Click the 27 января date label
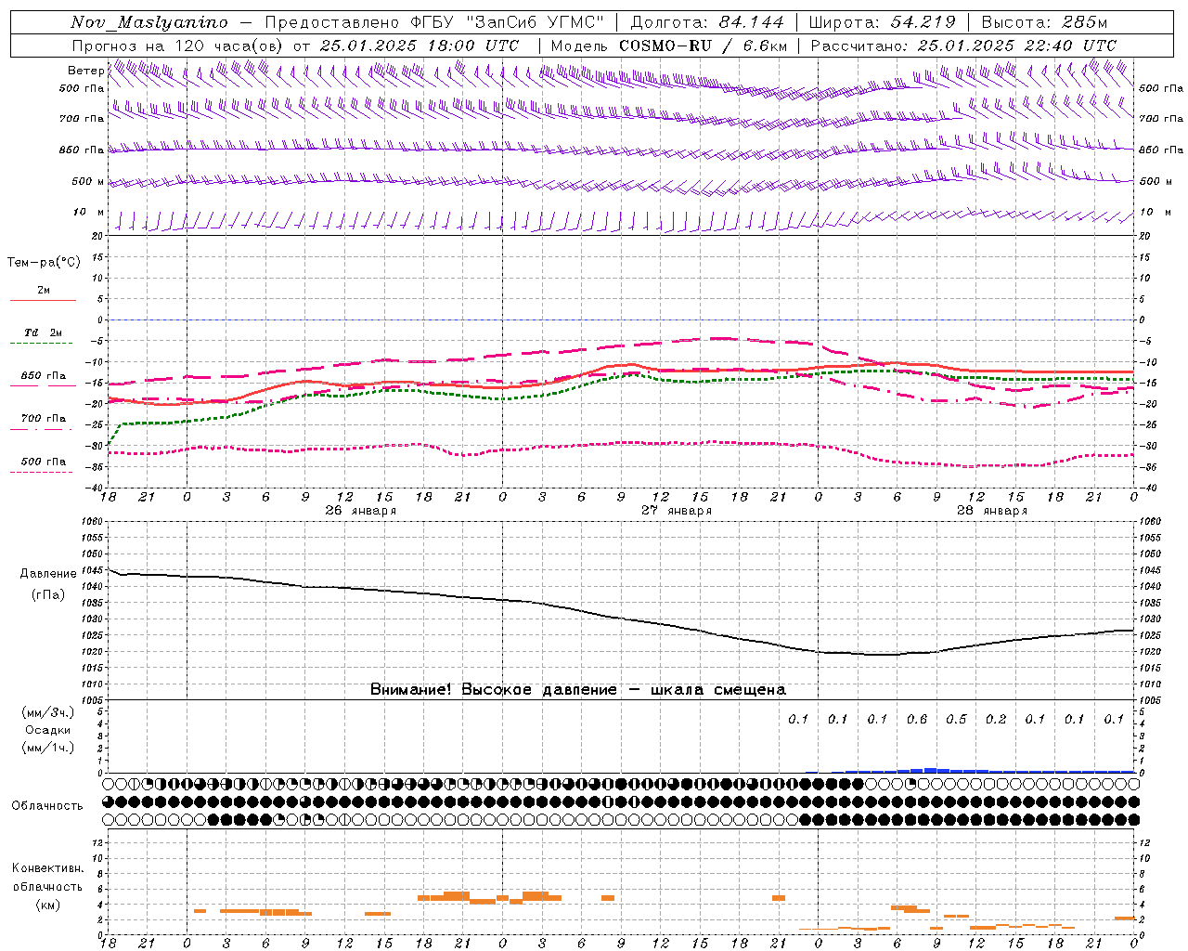 pos(677,511)
